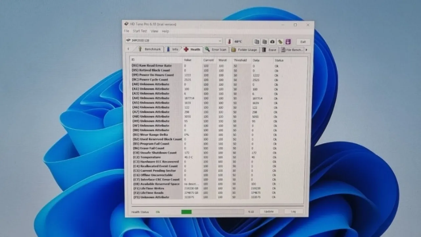Open the Info tab
421x237 pixels.
tap(172, 49)
